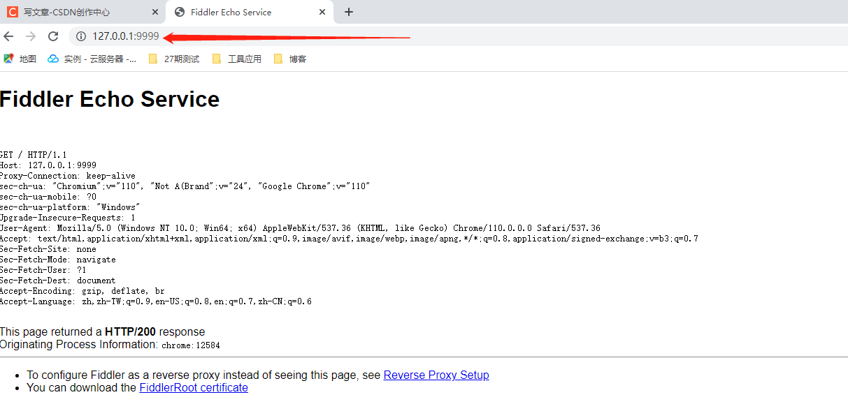Click the chrome:12584 process text
Screen dimensions: 848x411
[191, 345]
